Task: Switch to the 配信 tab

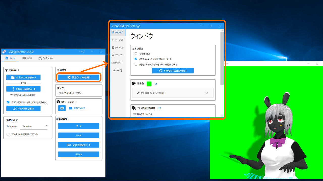Action: tap(27, 58)
